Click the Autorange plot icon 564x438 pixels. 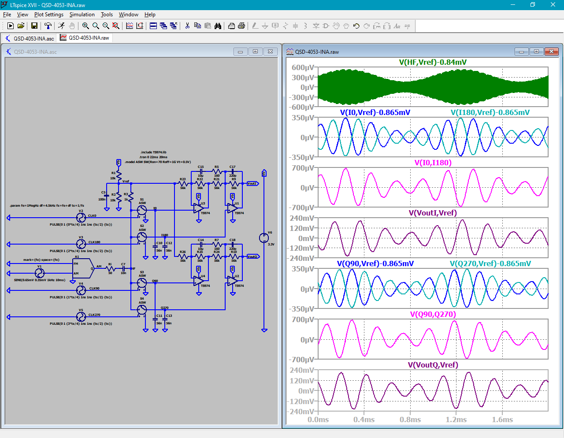140,26
